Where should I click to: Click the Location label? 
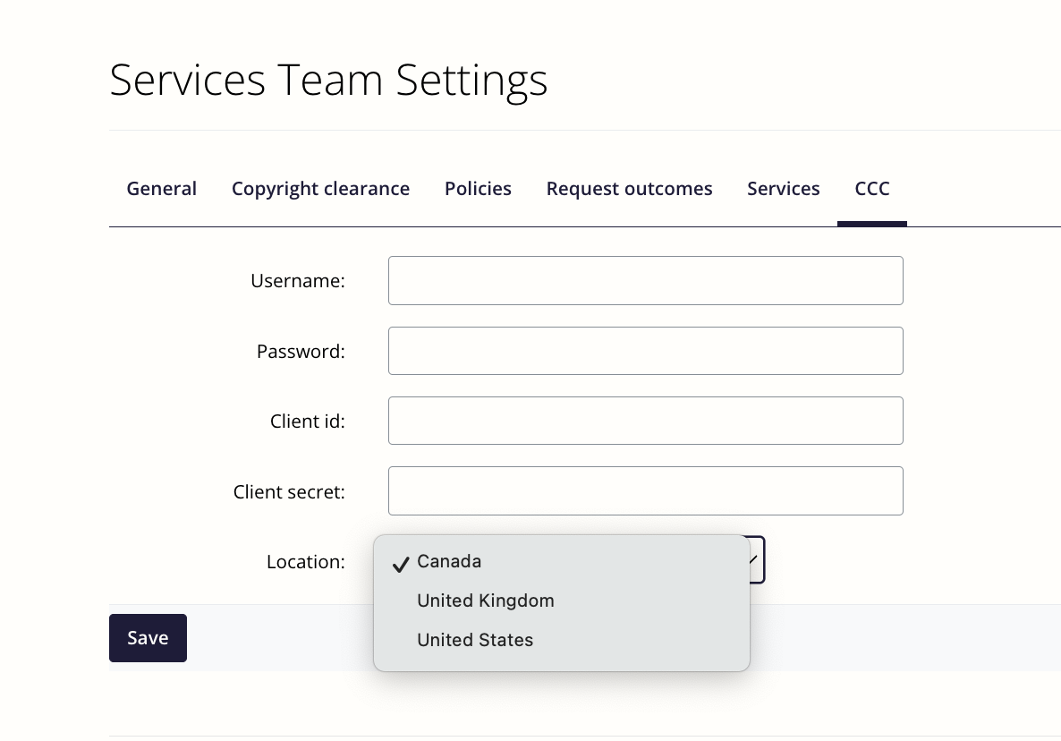[305, 562]
